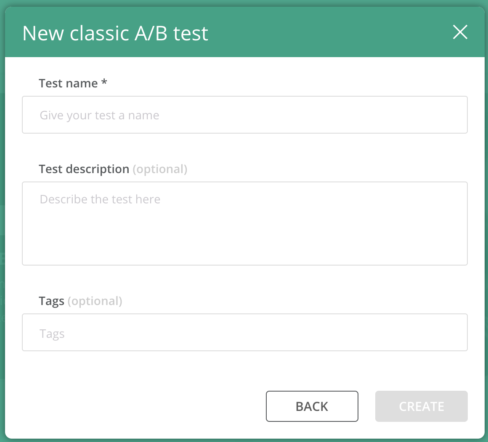Click '(optional)' beside Test description

pos(160,169)
